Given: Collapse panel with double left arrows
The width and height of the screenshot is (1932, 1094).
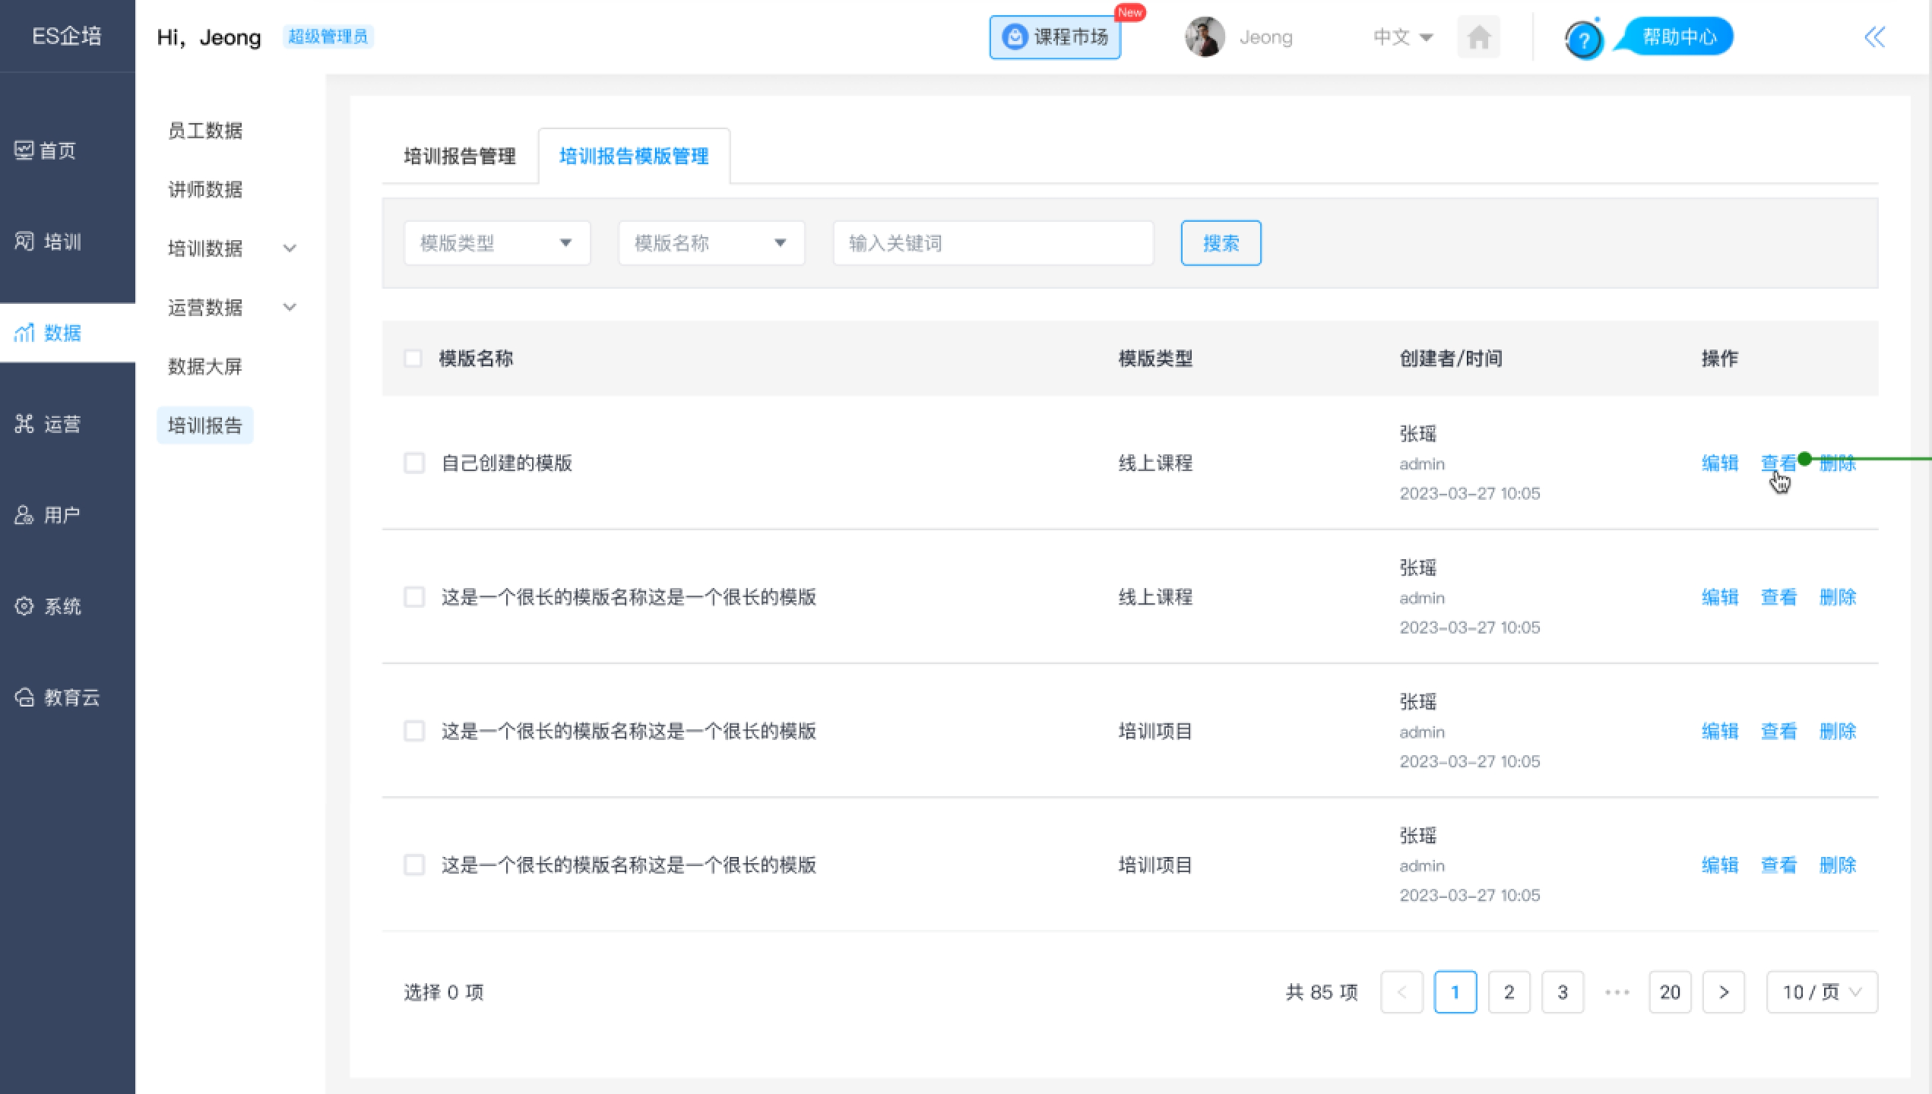Looking at the screenshot, I should pos(1874,36).
